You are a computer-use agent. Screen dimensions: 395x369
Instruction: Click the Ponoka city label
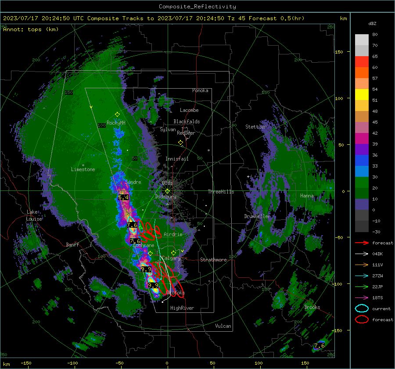pos(200,90)
